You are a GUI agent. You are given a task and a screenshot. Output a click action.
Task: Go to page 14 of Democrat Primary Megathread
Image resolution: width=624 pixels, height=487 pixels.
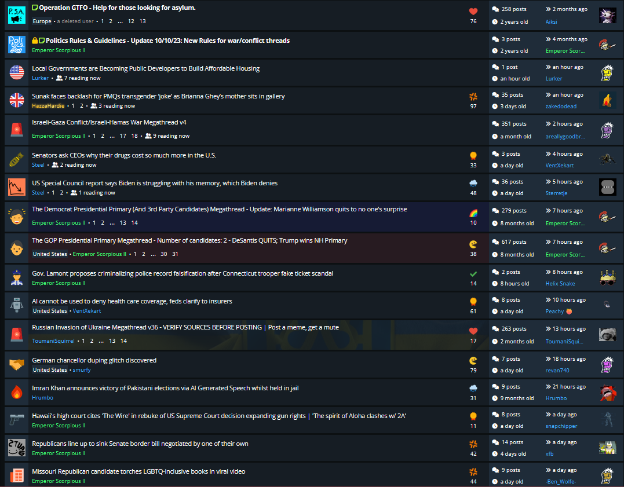point(134,223)
